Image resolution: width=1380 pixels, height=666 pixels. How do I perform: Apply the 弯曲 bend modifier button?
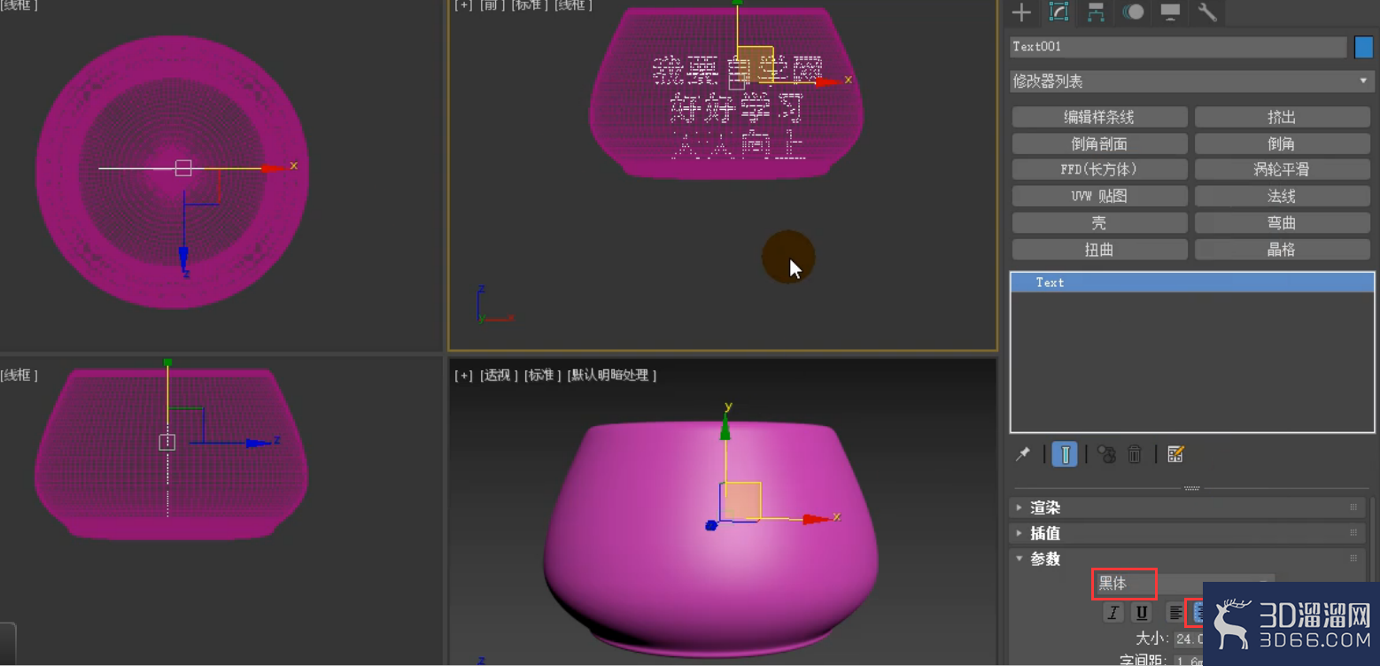[x=1282, y=223]
